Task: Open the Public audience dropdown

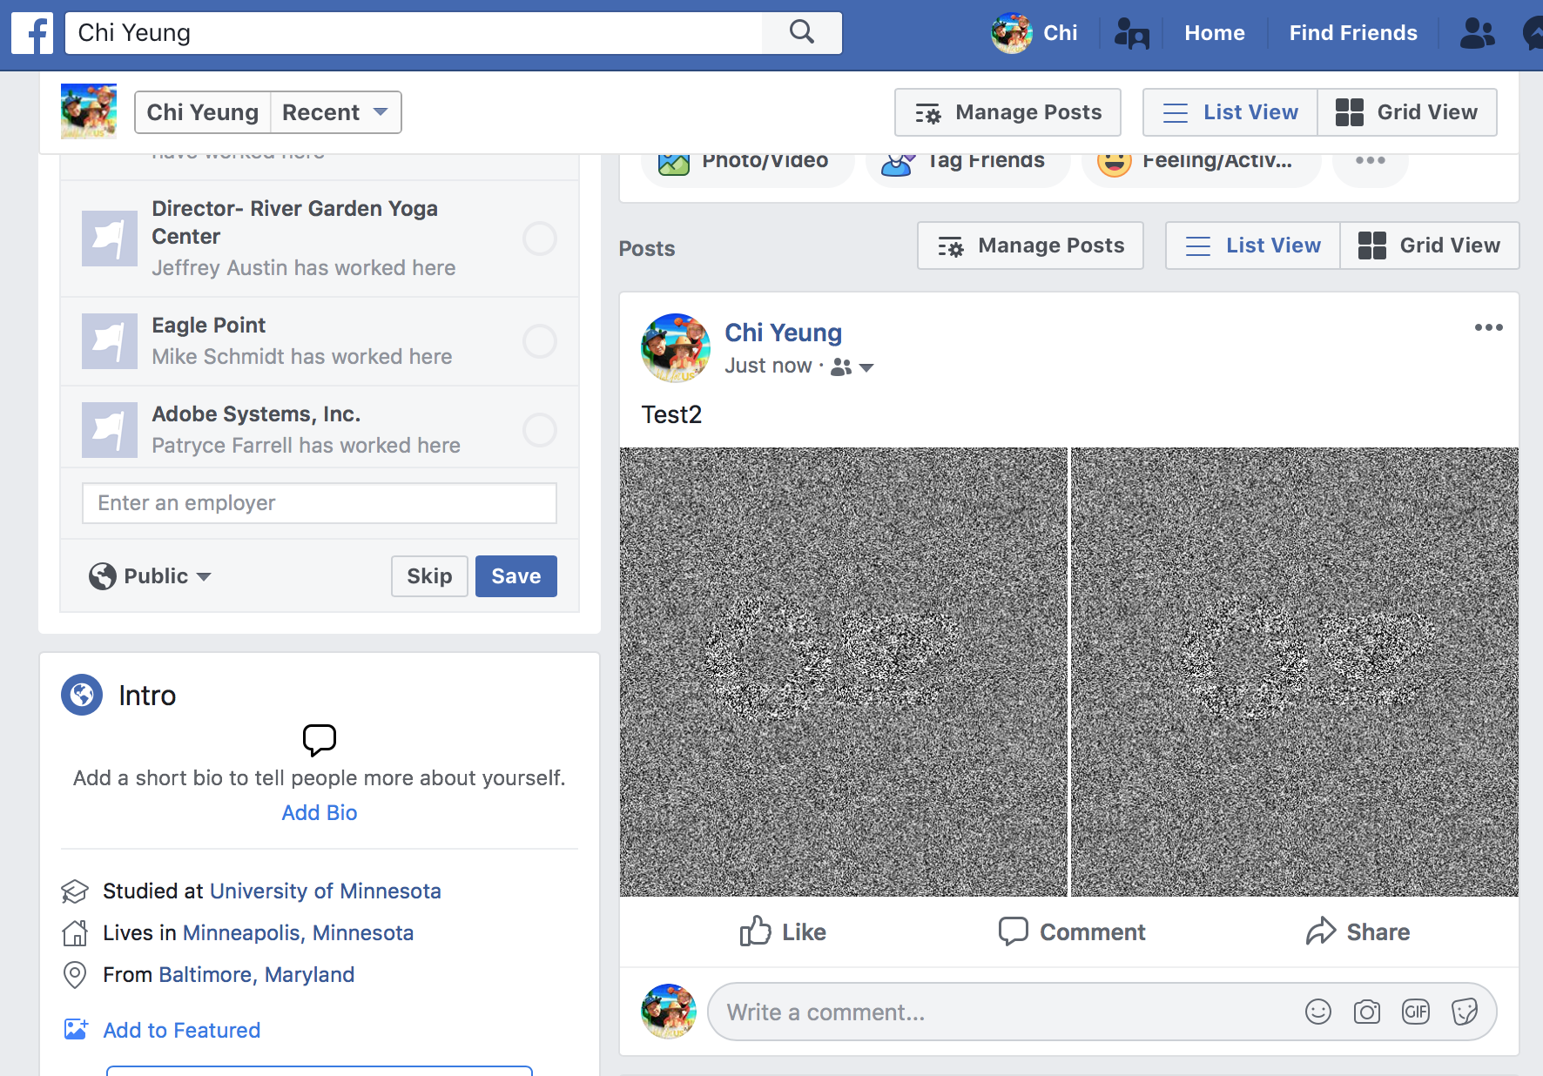Action: click(x=151, y=576)
